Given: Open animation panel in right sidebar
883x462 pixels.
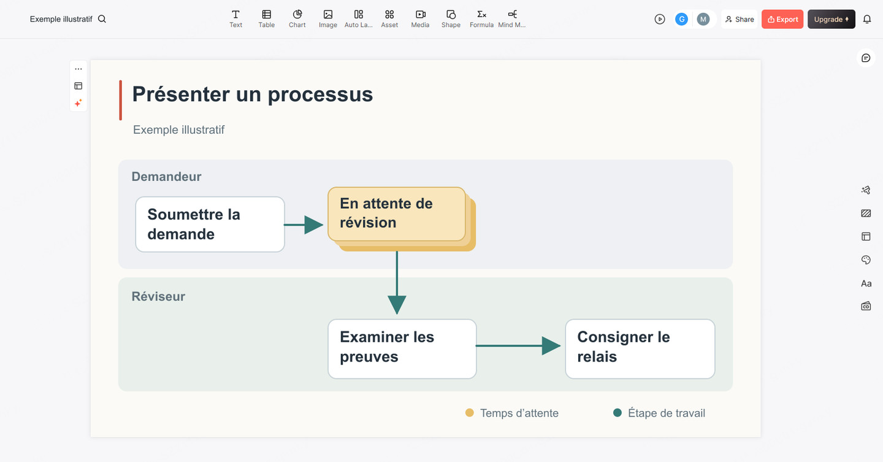Looking at the screenshot, I should point(866,190).
